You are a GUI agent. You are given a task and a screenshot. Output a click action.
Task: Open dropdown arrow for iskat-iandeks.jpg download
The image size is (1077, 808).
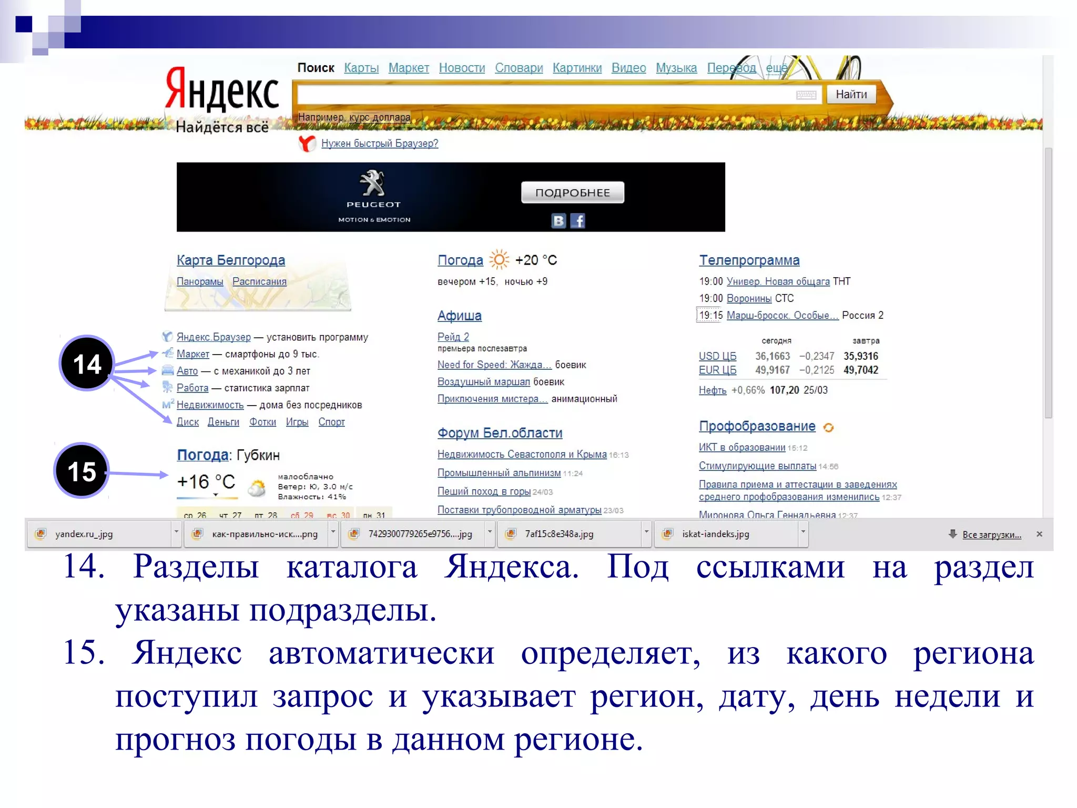[803, 533]
